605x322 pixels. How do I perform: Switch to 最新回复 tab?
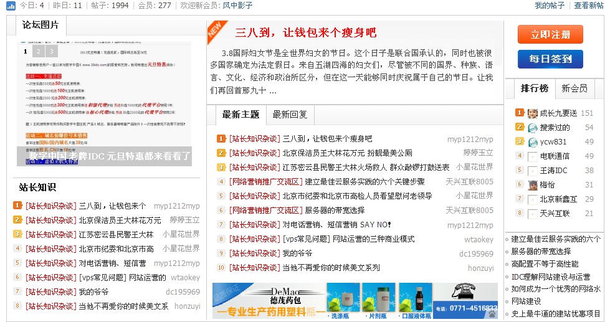pyautogui.click(x=290, y=115)
